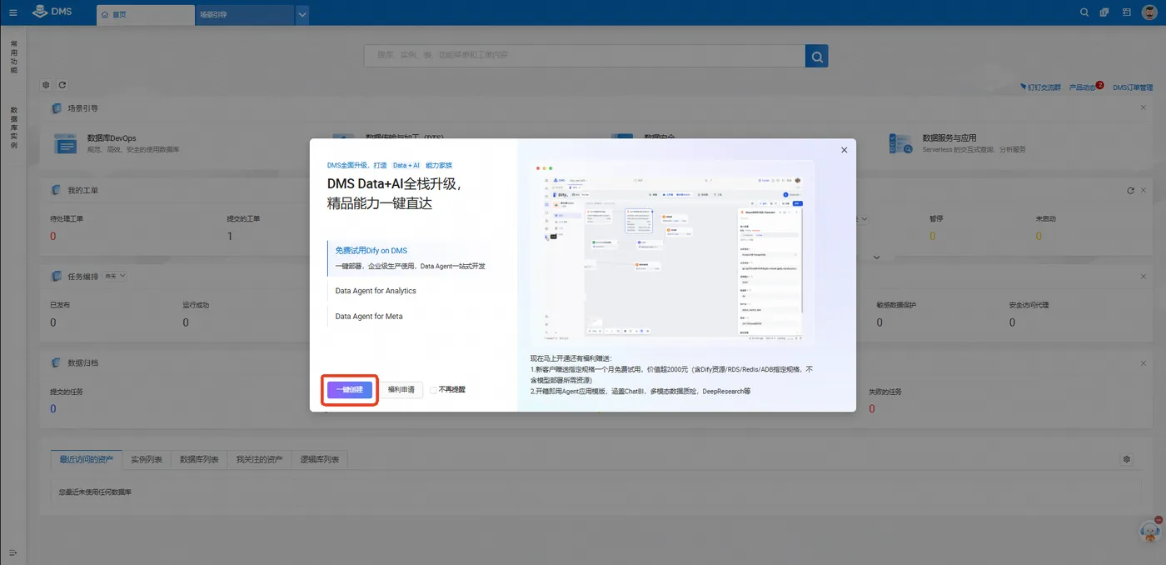Click the 提交的任务 count value
Screen dimensions: 1166x565
pyautogui.click(x=53, y=408)
